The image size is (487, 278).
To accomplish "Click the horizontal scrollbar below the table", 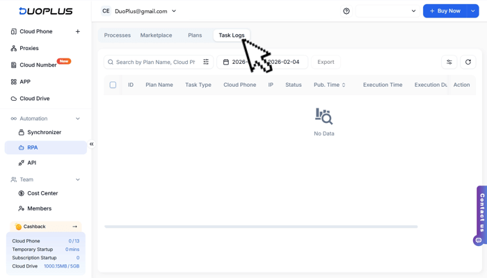I will [261, 227].
